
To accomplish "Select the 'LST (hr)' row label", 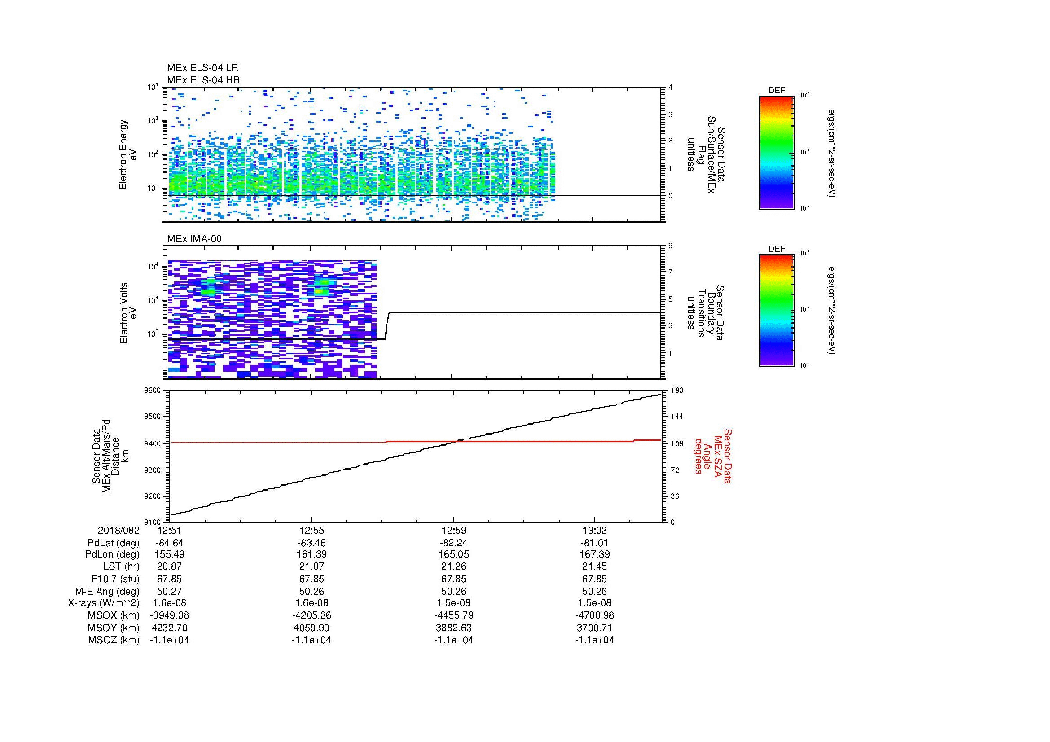I will 121,566.
